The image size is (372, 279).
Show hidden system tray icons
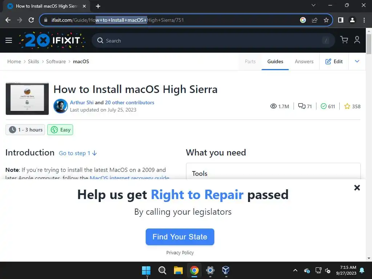pyautogui.click(x=295, y=270)
